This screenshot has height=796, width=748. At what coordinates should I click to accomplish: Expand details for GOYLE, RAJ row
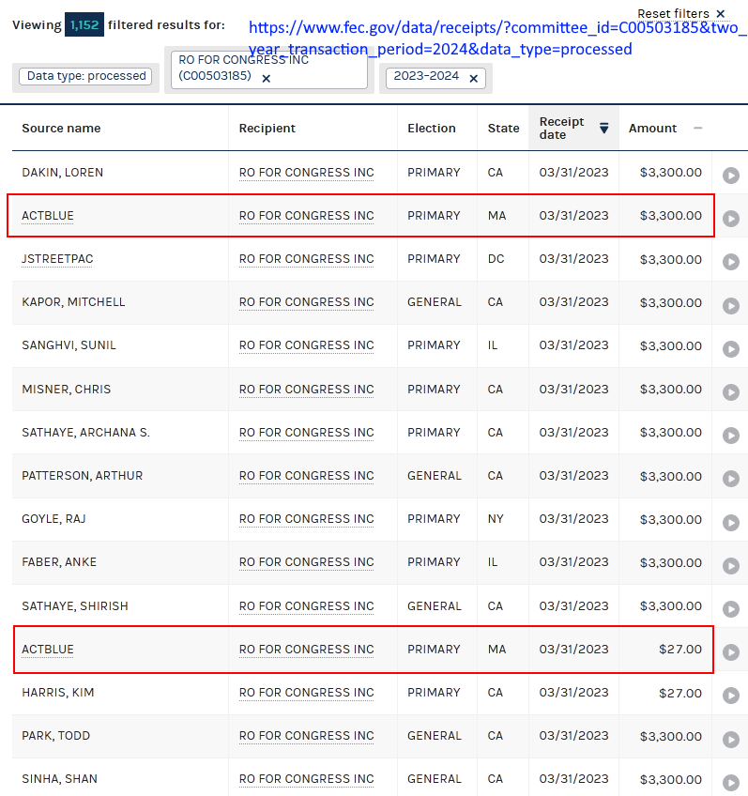731,522
